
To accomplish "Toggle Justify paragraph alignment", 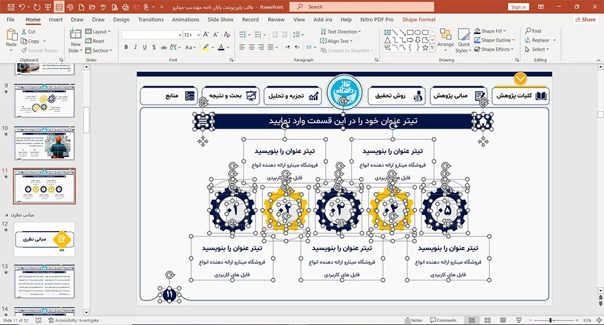I will coord(271,47).
